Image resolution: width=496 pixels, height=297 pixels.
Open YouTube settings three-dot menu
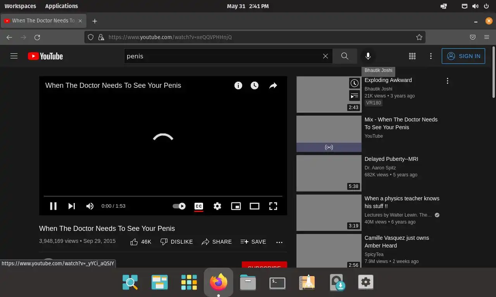(x=431, y=56)
